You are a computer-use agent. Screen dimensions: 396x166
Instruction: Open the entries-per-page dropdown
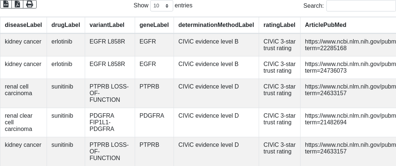(162, 6)
